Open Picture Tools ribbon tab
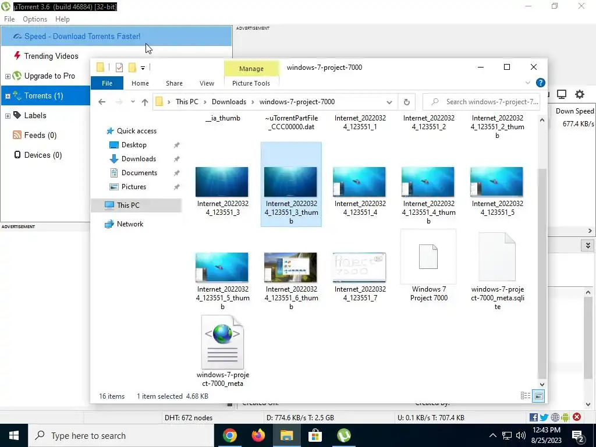 pos(251,83)
